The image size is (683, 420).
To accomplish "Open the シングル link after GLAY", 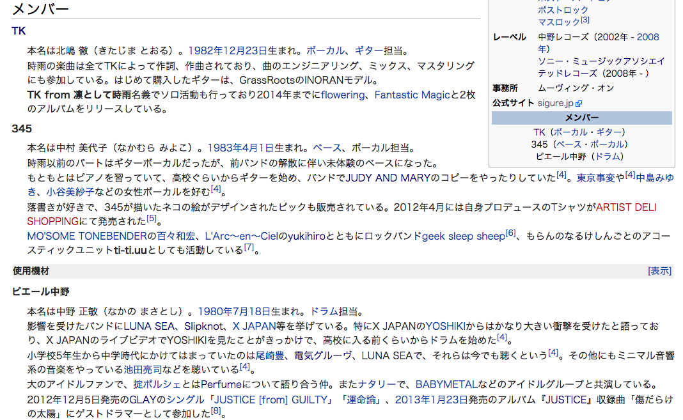I will (x=185, y=400).
